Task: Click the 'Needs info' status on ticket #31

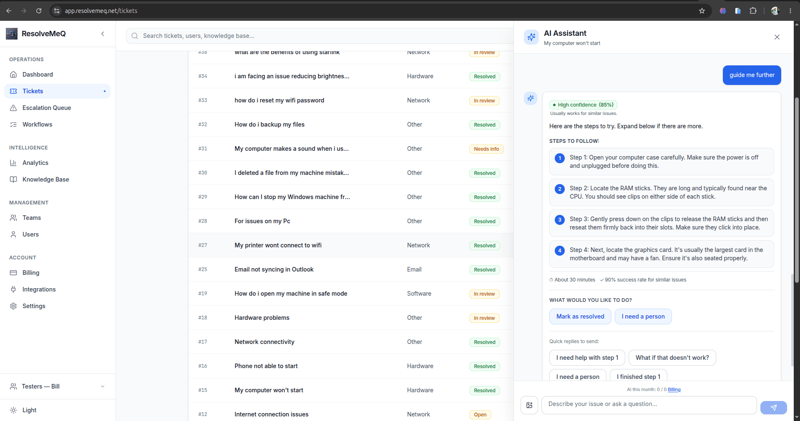Action: click(486, 149)
